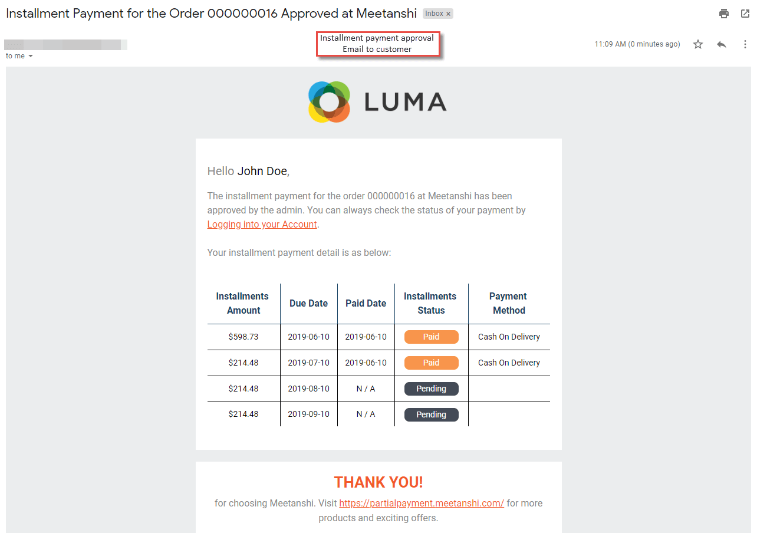Click the Paid Date column header
The image size is (757, 533).
click(366, 304)
